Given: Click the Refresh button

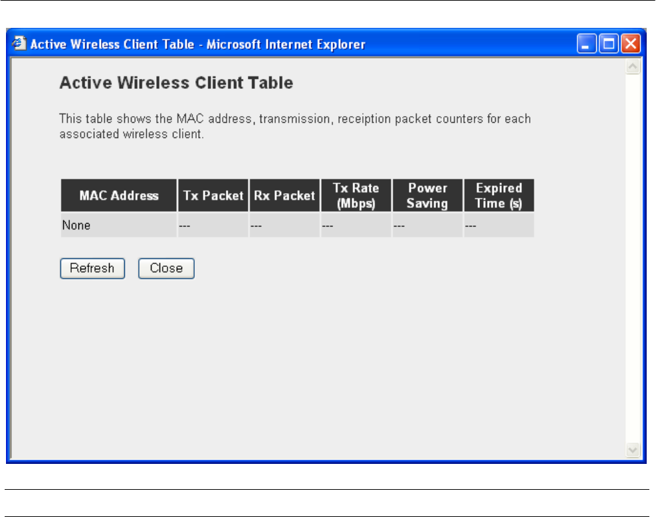Looking at the screenshot, I should pos(92,268).
